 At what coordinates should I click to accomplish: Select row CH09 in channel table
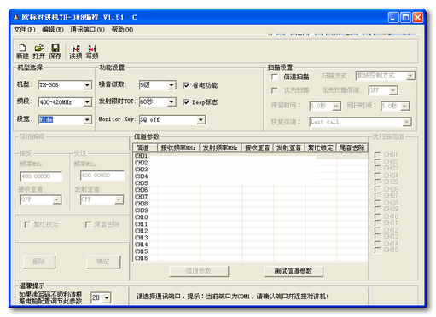[x=250, y=210]
